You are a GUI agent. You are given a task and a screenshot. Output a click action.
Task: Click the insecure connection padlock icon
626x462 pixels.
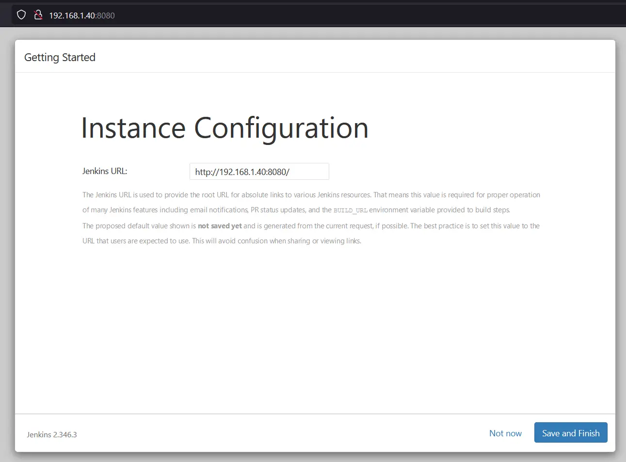[x=38, y=15]
